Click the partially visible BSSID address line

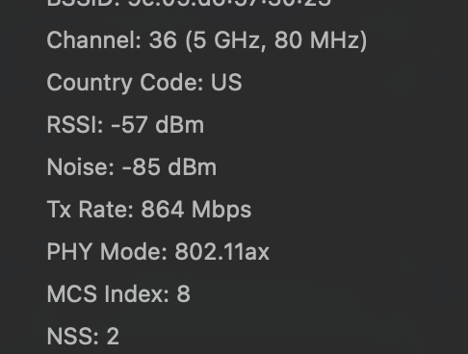(189, 3)
